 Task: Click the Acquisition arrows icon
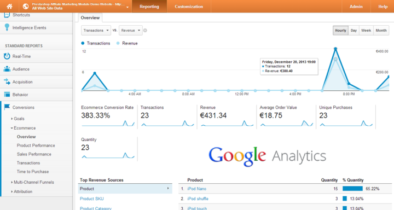point(7,81)
